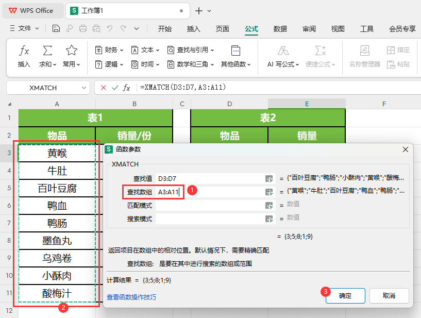This screenshot has width=421, height=318.
Task: Switch to the 工作簿1 document tab
Action: pos(128,11)
